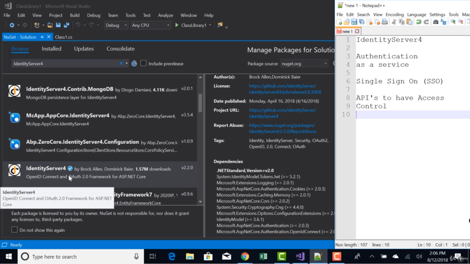Screen dimensions: 470x264
Task: Navigate backward in Visual Studio toolbar
Action: [12, 25]
